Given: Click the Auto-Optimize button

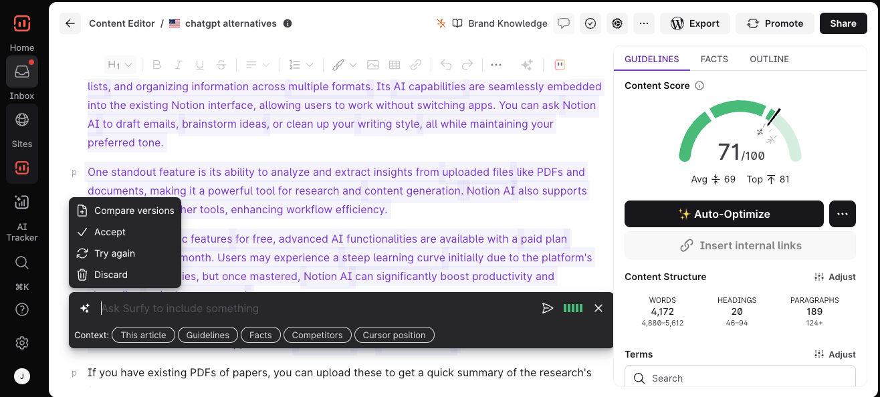Looking at the screenshot, I should pyautogui.click(x=724, y=214).
